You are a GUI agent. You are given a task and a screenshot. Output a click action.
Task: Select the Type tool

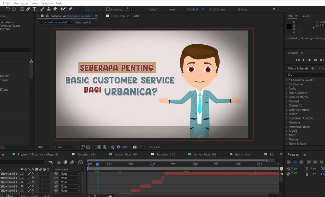click(35, 9)
